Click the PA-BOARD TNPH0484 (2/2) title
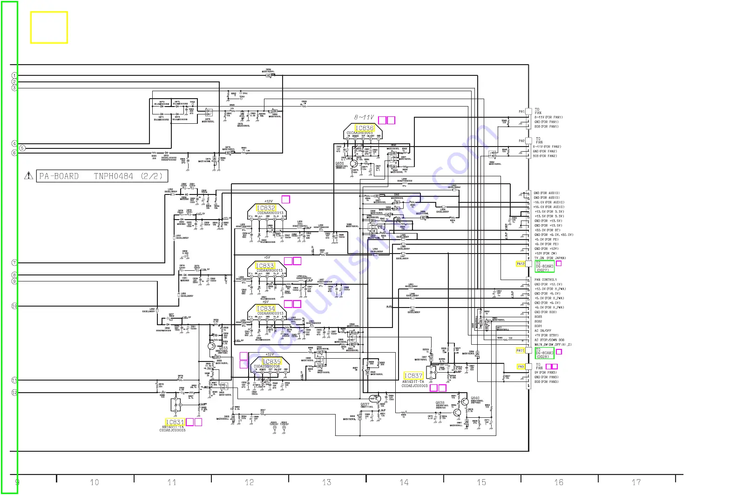The image size is (737, 495). pyautogui.click(x=102, y=176)
